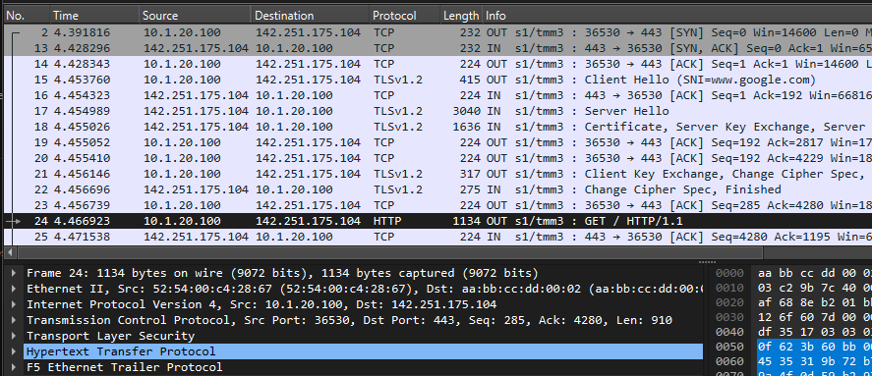Select packet 13 SYN, ACK row
Screen dimensions: 872x376
point(438,48)
